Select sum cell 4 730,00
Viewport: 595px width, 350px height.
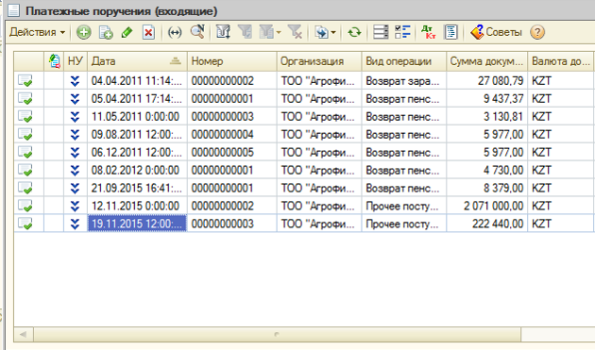tap(486, 170)
